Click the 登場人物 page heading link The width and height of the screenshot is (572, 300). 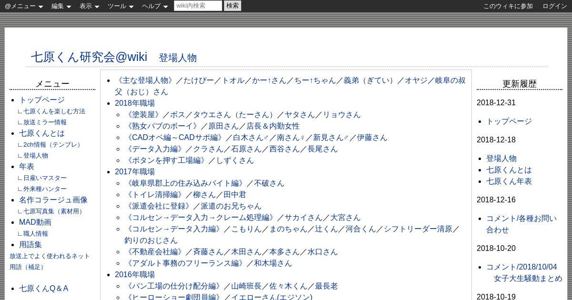click(x=178, y=58)
